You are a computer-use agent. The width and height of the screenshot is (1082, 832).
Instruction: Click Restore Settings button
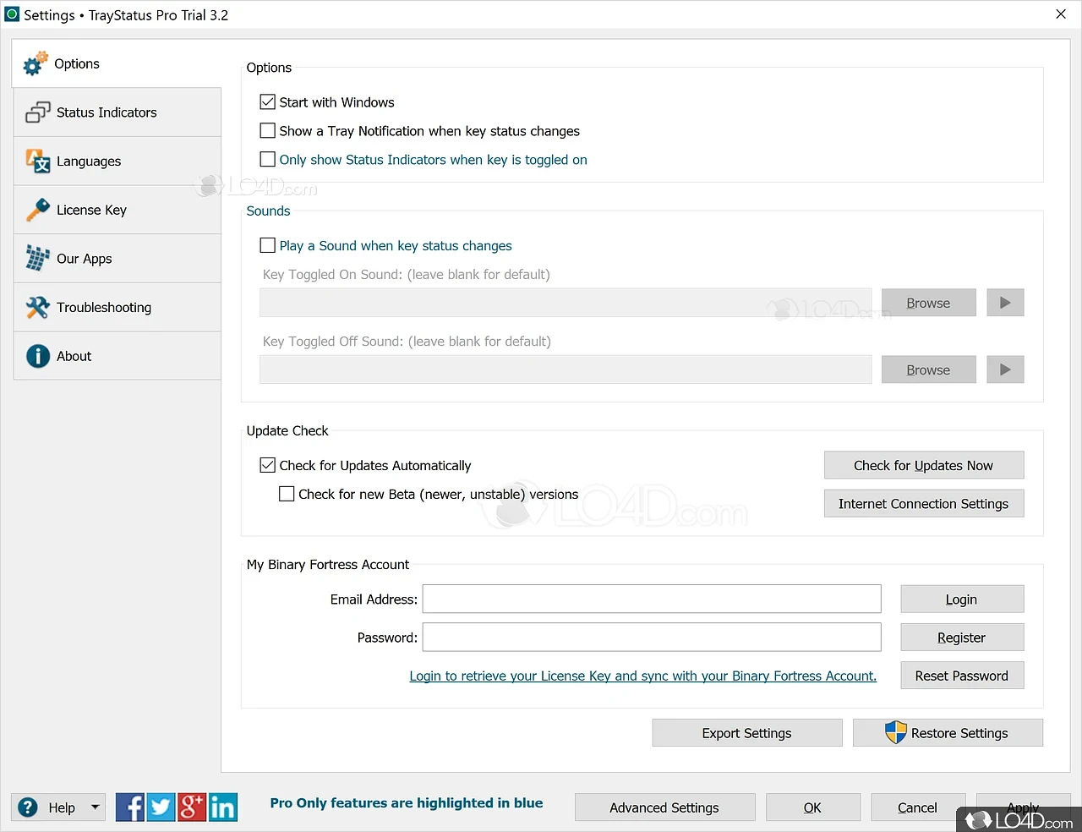pyautogui.click(x=948, y=733)
